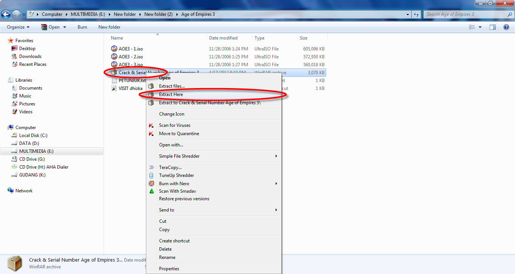Click the Pictures library icon
The height and width of the screenshot is (274, 515).
pyautogui.click(x=14, y=104)
